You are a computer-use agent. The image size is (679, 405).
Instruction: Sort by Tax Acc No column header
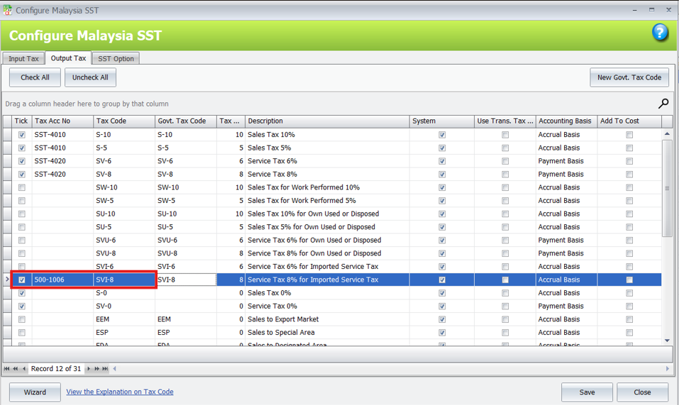pos(62,121)
